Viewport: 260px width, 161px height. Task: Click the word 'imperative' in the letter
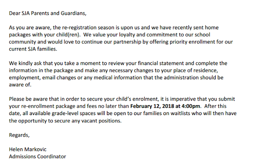(183, 99)
